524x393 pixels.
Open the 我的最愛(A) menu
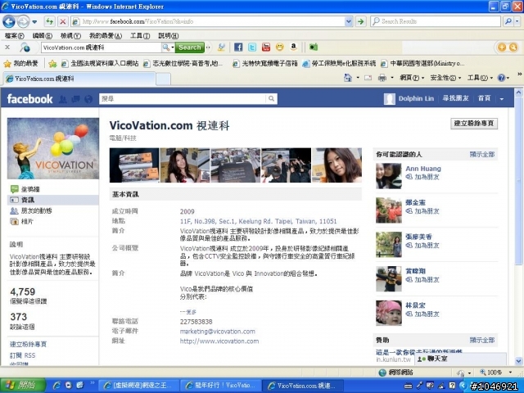pos(106,35)
